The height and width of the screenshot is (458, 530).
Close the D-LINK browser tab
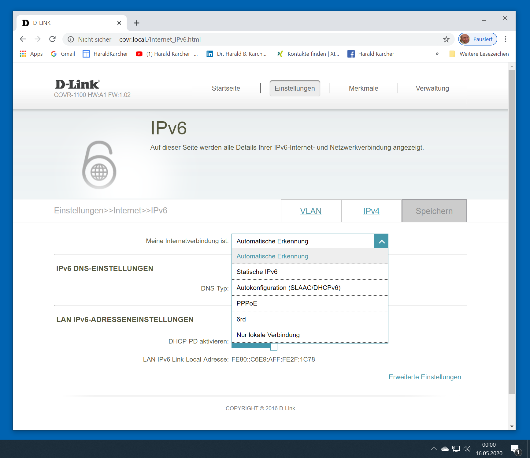coord(119,23)
